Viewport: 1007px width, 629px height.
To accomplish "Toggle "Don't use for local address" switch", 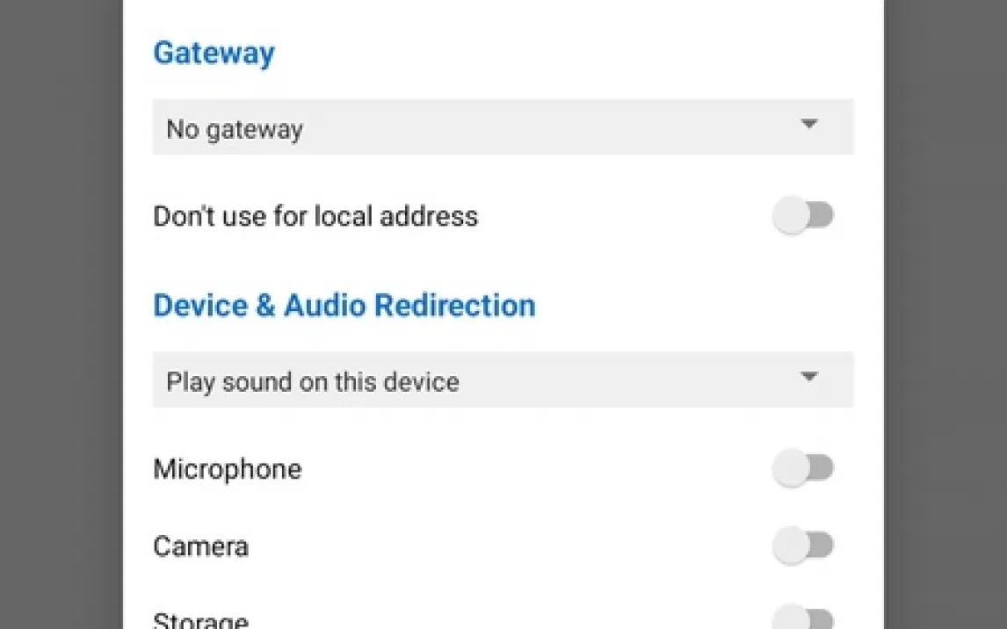I will pos(803,216).
